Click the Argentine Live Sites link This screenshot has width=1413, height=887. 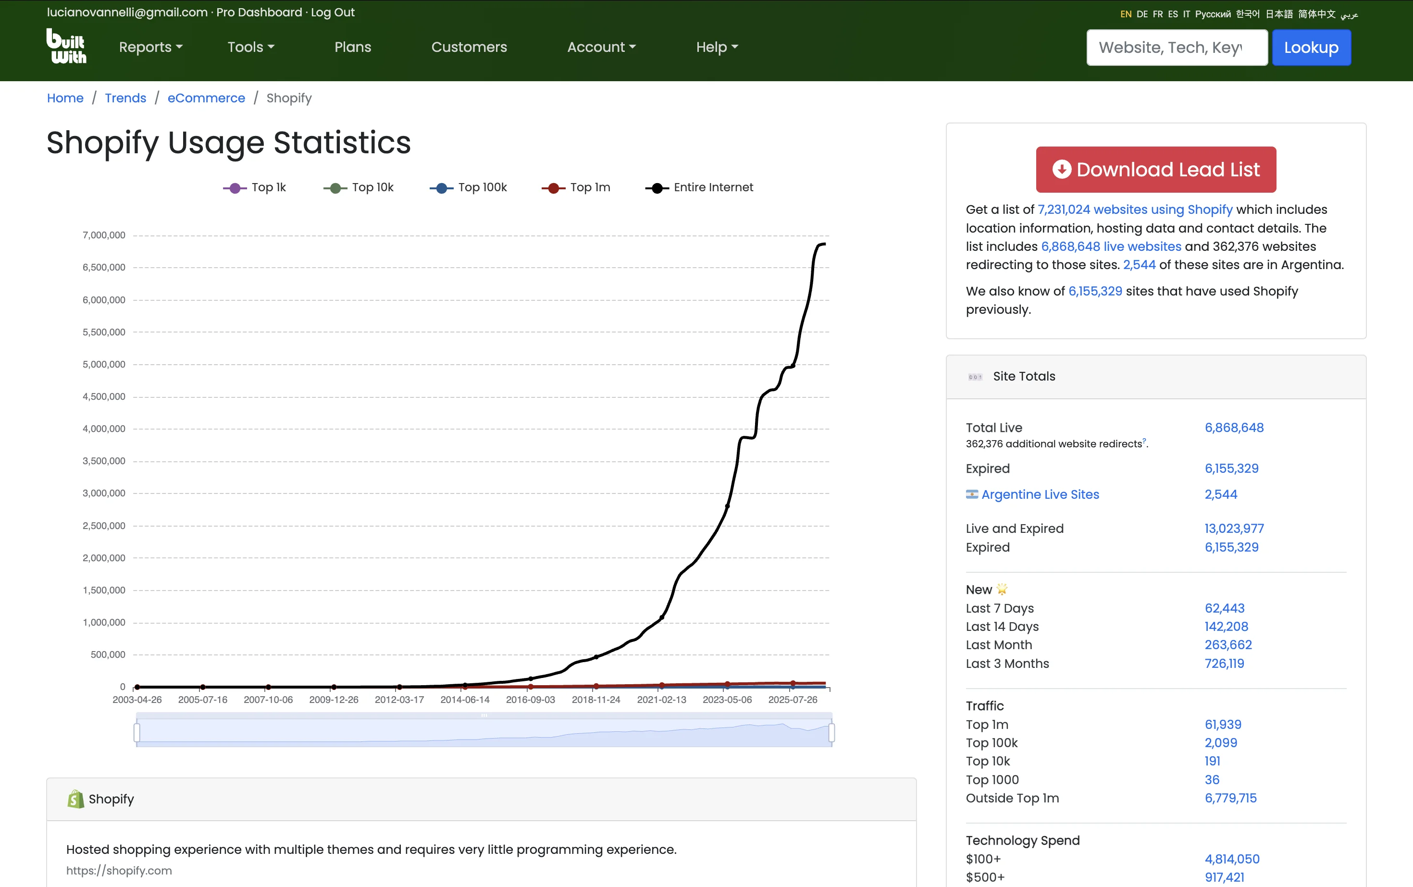pyautogui.click(x=1040, y=494)
